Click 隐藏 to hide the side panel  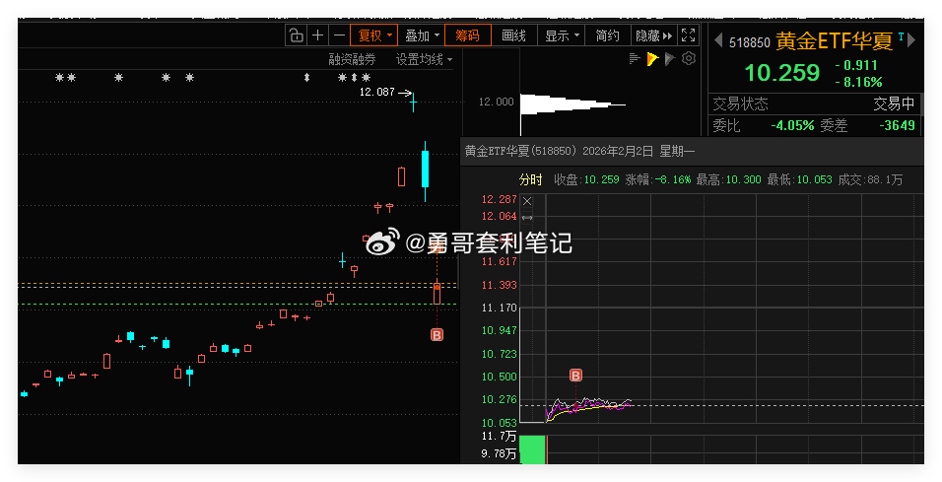(x=653, y=35)
